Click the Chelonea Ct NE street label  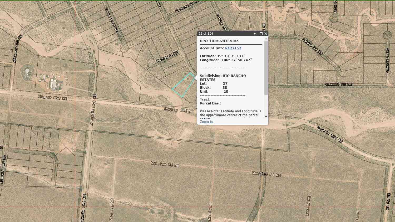(187, 6)
